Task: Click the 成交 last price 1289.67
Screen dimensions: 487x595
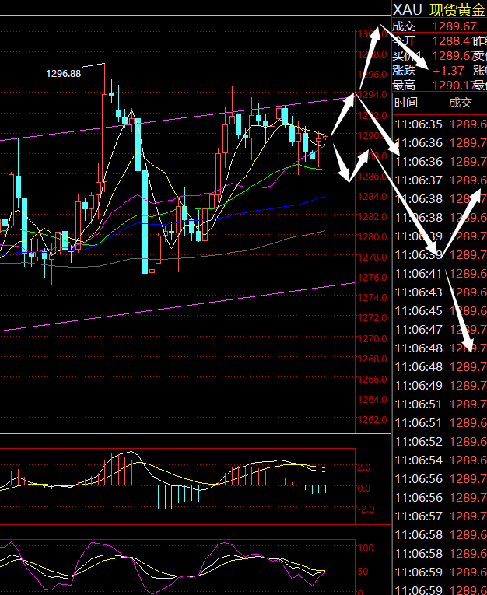Action: pyautogui.click(x=454, y=26)
